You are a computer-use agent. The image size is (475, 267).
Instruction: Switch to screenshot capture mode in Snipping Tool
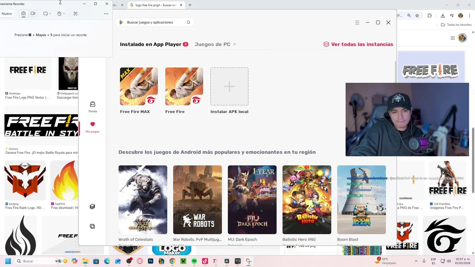click(23, 13)
